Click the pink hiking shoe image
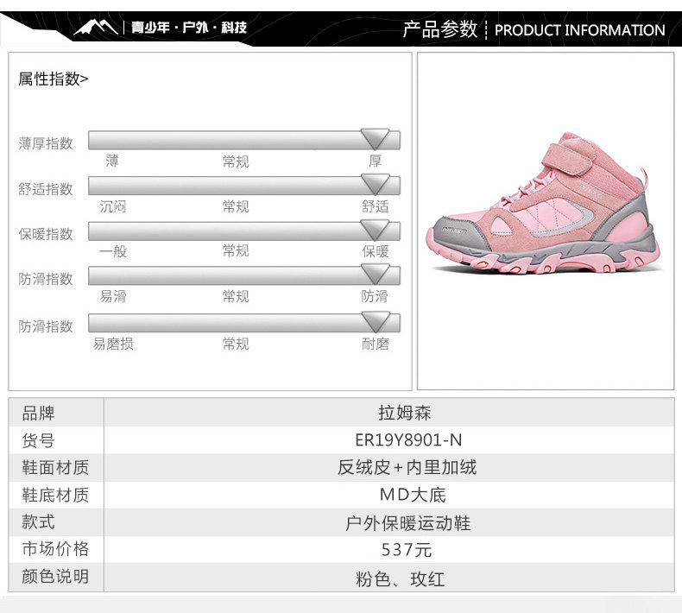Screen dimensions: 682x613 coord(544,204)
